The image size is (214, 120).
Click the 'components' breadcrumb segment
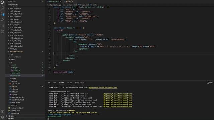(71, 5)
